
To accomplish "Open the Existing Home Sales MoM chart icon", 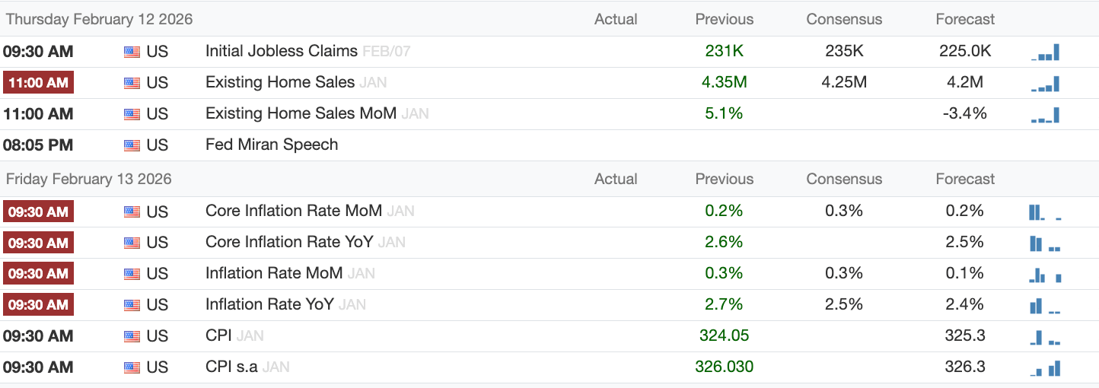I will 1045,115.
